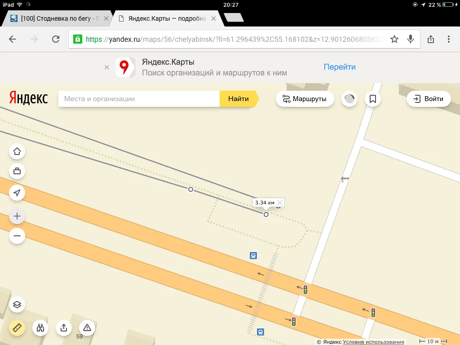This screenshot has height=345, width=460.
Task: Share the map with the upload icon
Action: click(64, 327)
